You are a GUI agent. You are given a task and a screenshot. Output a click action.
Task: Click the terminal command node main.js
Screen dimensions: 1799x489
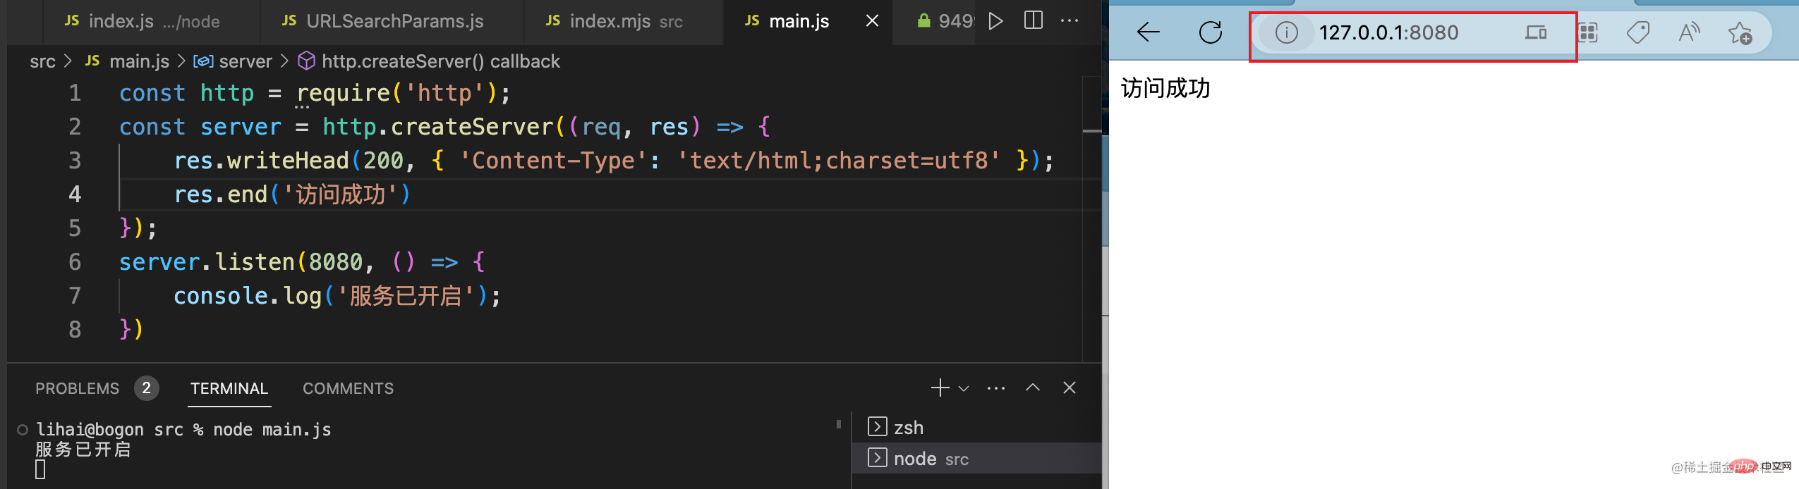pos(272,430)
